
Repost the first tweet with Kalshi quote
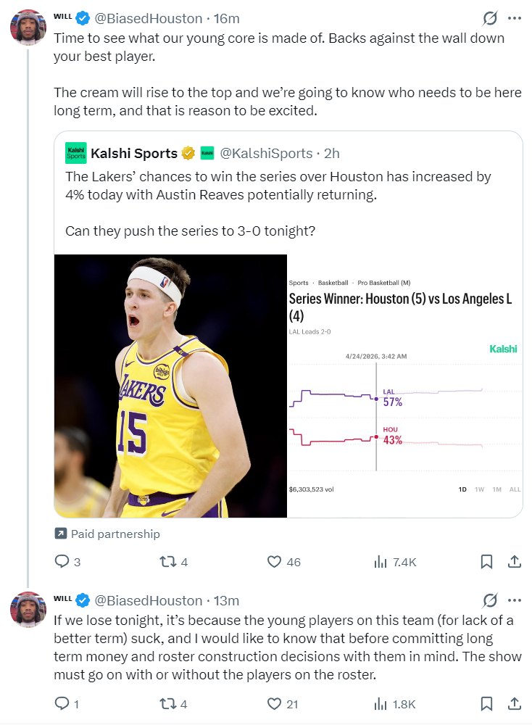click(174, 562)
